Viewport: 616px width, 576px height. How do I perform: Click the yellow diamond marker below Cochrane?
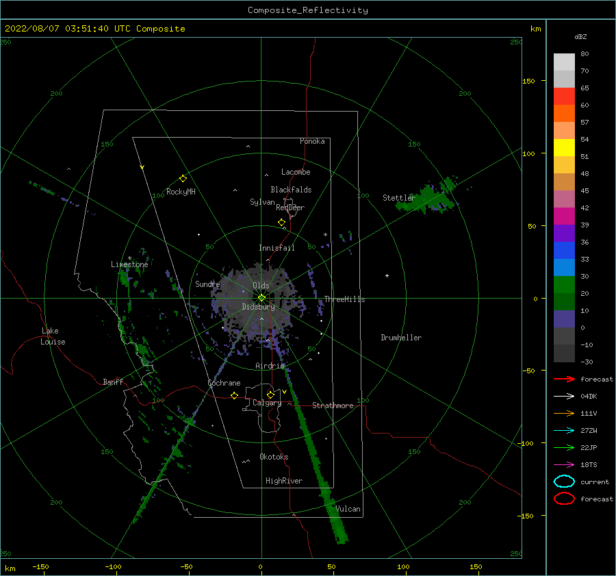click(x=235, y=396)
